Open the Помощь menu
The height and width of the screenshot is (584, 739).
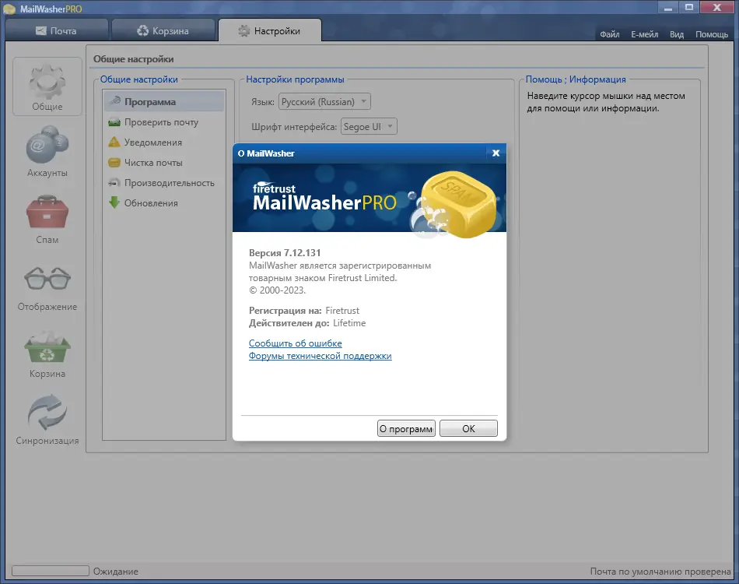[x=712, y=34]
